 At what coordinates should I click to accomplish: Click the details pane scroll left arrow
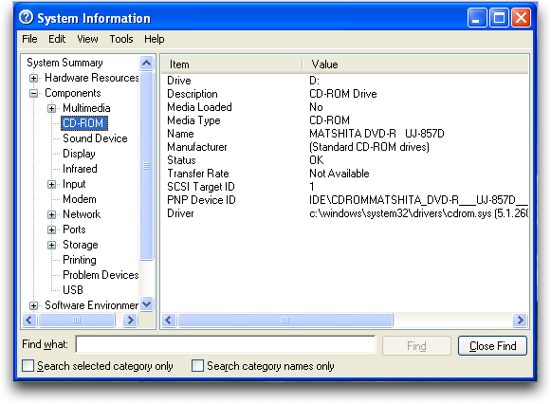169,320
